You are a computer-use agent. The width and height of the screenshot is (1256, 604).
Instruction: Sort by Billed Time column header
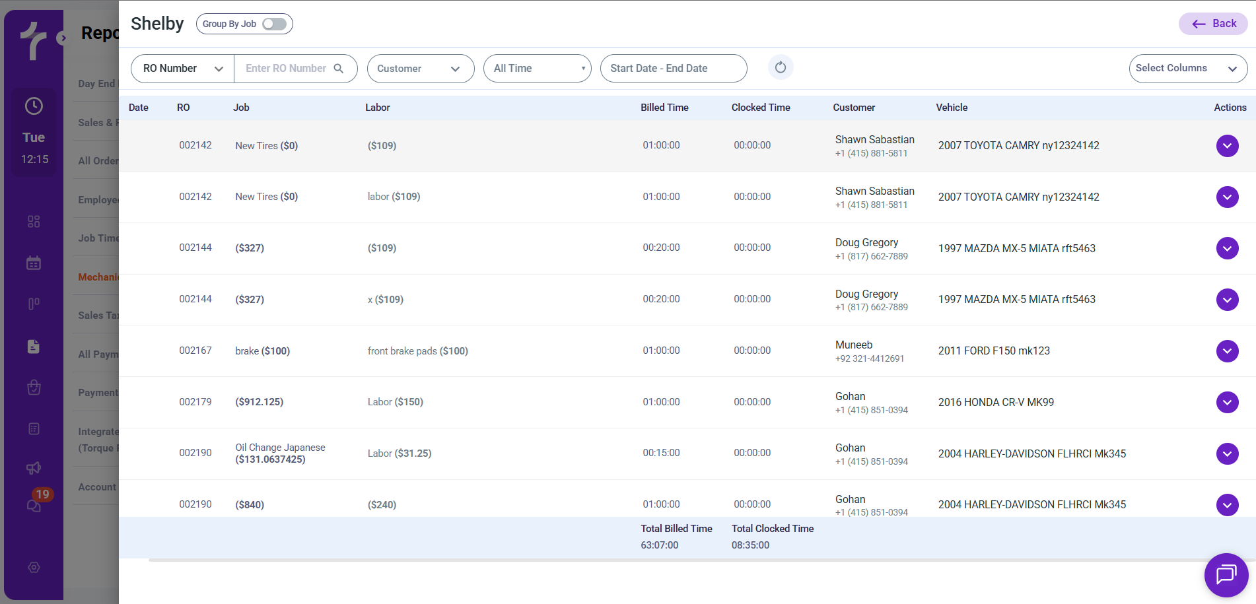coord(664,108)
